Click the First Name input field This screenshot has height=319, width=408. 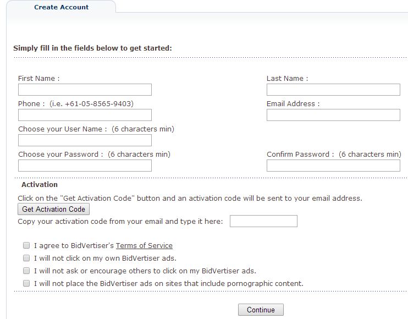coord(85,90)
